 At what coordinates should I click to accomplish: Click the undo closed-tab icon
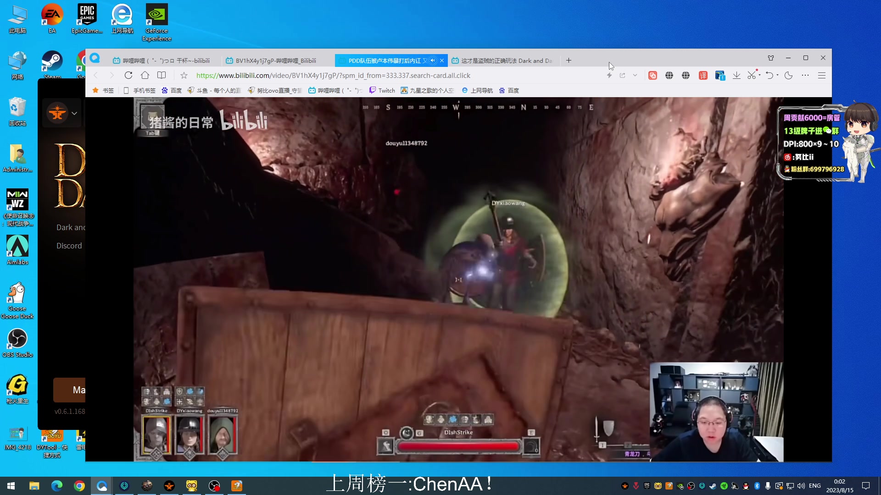pyautogui.click(x=769, y=76)
